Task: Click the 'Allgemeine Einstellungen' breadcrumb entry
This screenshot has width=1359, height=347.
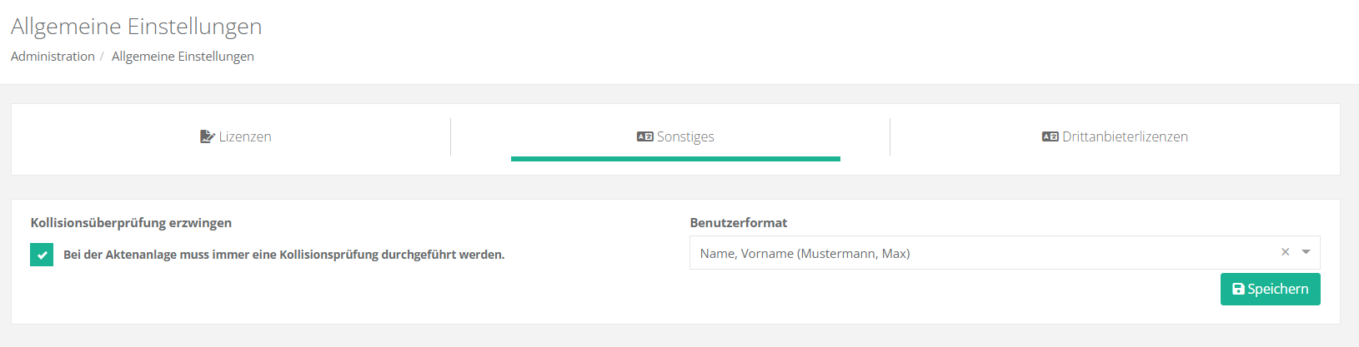Action: click(183, 57)
